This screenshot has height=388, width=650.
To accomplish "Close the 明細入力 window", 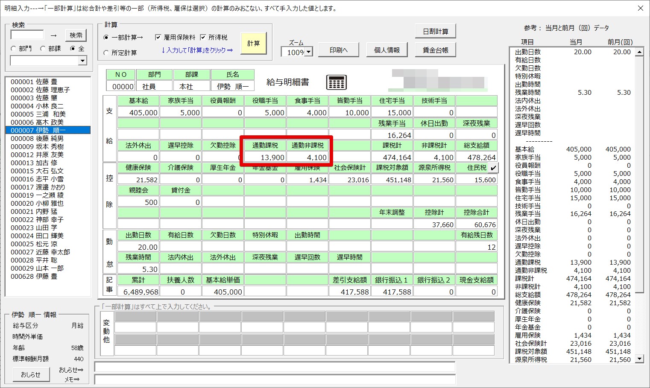I will tap(640, 8).
